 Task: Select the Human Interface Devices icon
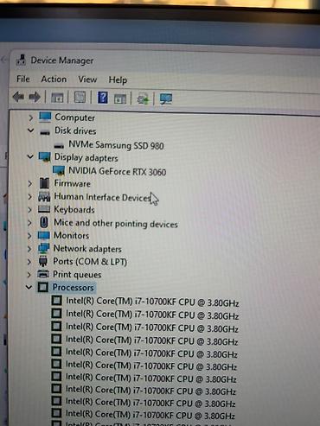[x=44, y=196]
